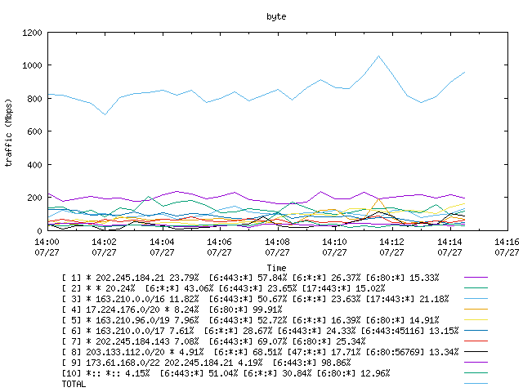This screenshot has height=392, width=523.
Task: Click the 200 y-axis tick label
Action: [x=34, y=198]
